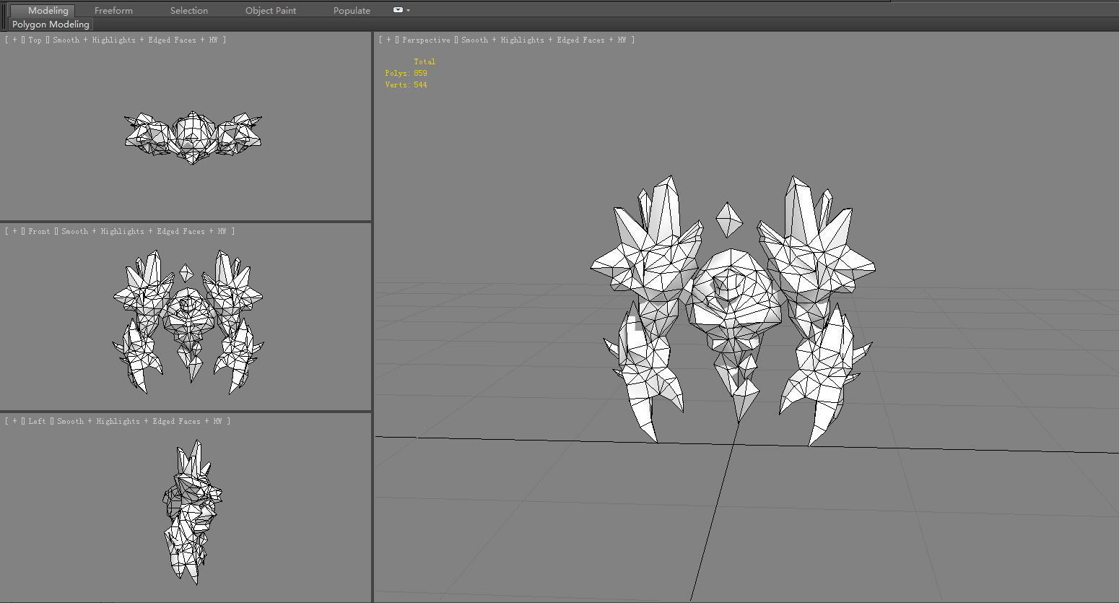Open the Freeform ribbon tab
The height and width of the screenshot is (603, 1119).
(x=113, y=10)
